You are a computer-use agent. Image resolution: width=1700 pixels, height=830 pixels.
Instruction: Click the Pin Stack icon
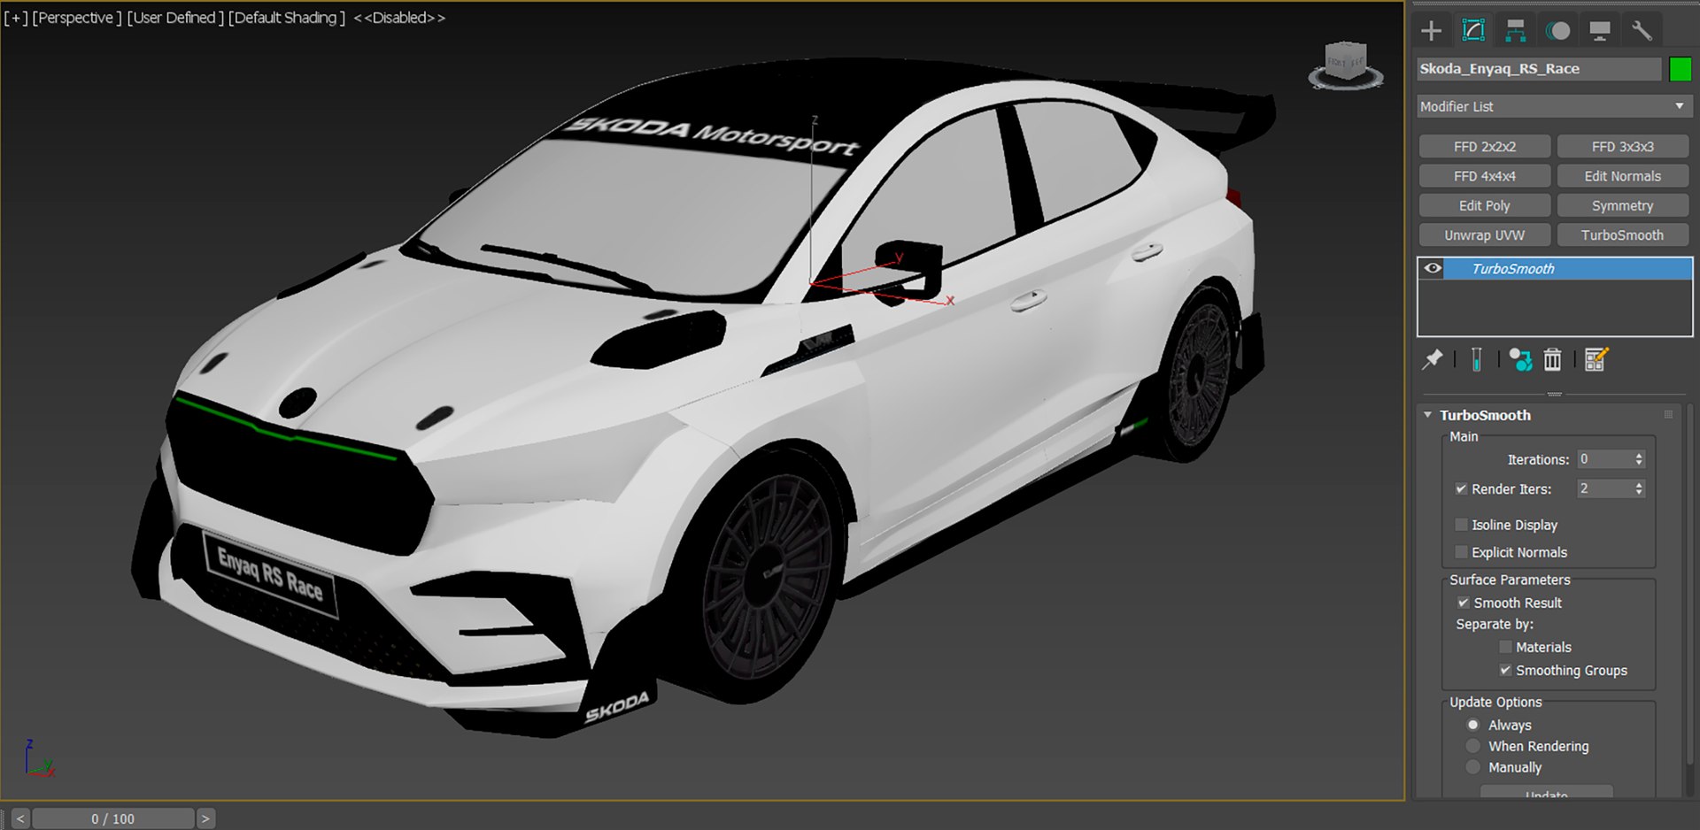[1432, 359]
